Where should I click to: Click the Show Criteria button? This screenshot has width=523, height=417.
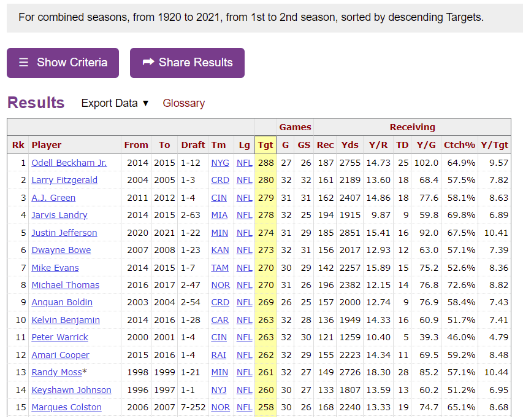(x=63, y=63)
